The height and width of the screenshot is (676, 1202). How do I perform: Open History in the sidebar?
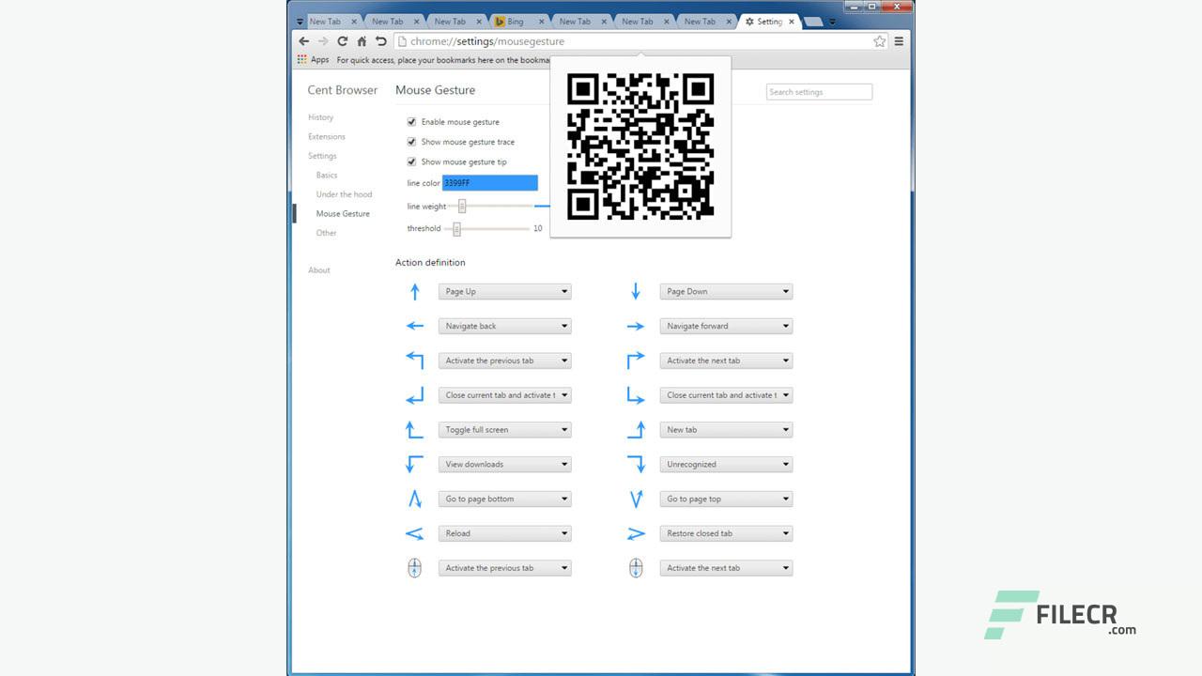point(320,117)
